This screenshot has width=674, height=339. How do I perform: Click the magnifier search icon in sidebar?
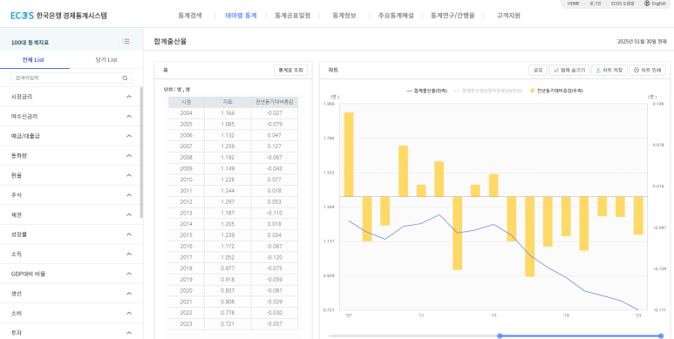tap(125, 78)
